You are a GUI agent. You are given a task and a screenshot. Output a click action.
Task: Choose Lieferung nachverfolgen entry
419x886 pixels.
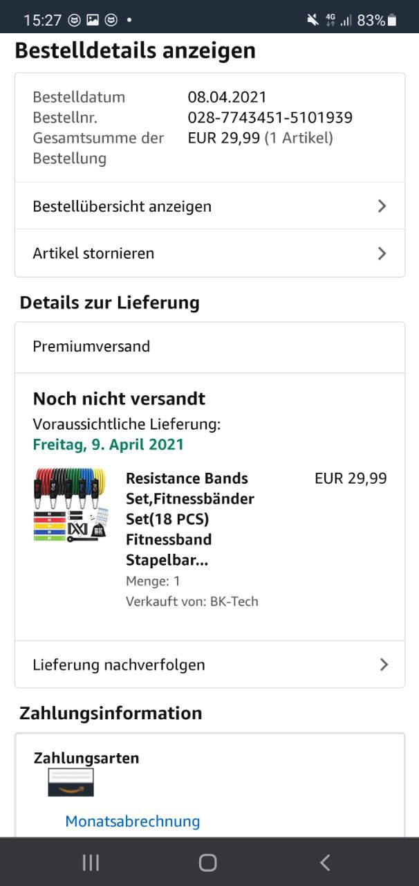click(119, 664)
